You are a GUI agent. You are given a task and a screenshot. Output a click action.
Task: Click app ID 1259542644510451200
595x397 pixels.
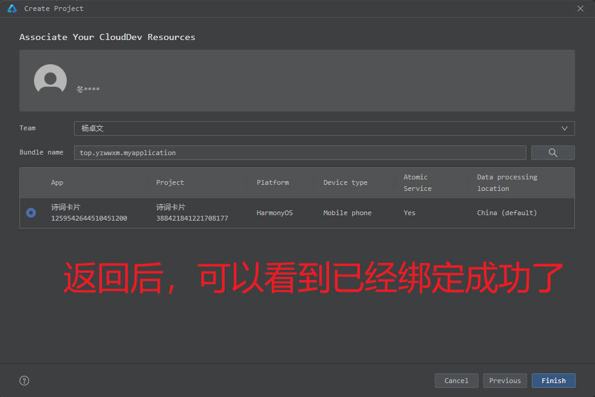coord(89,218)
